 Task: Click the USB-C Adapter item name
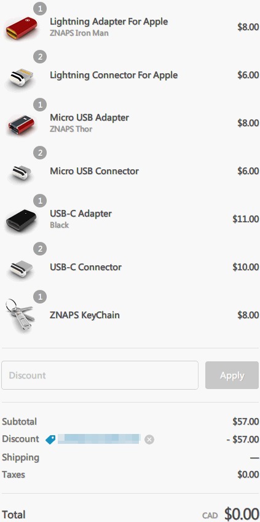81,214
